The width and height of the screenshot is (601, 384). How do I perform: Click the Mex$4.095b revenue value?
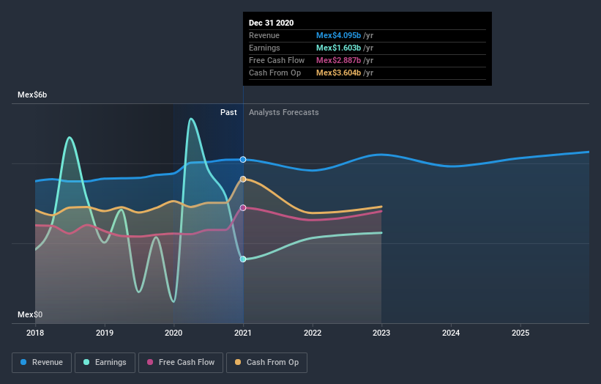pyautogui.click(x=338, y=35)
